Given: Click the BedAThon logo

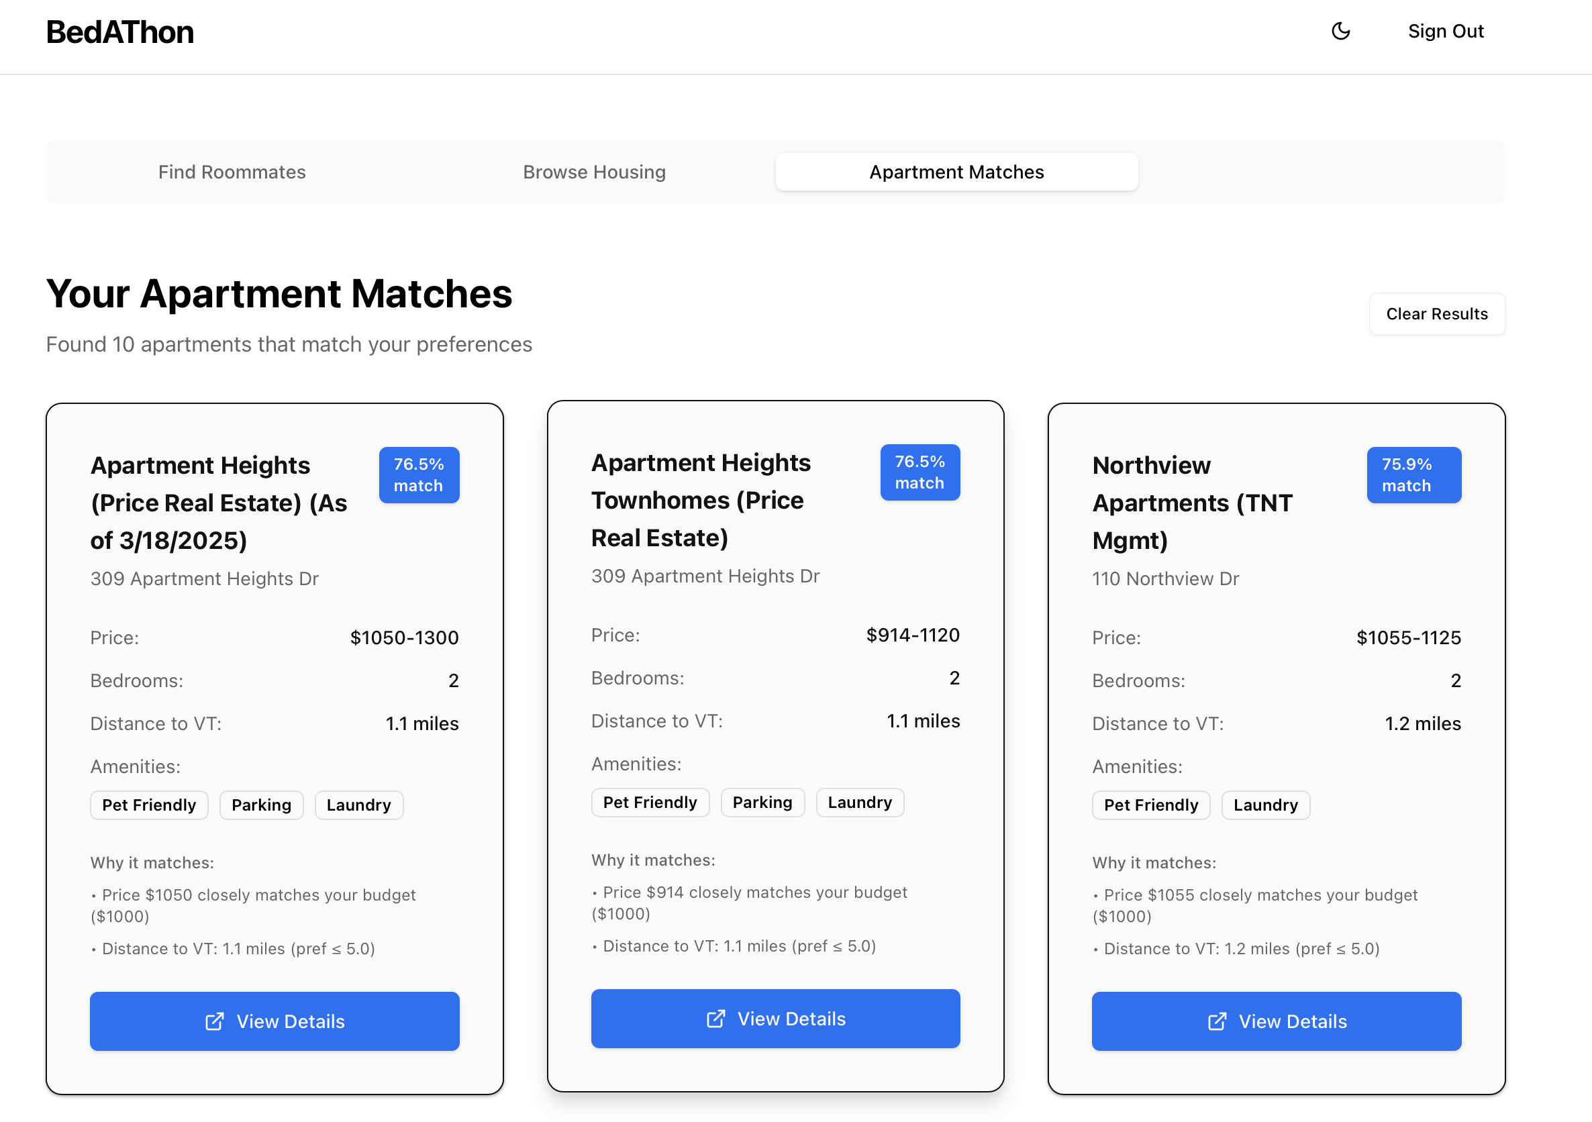Looking at the screenshot, I should (x=120, y=32).
